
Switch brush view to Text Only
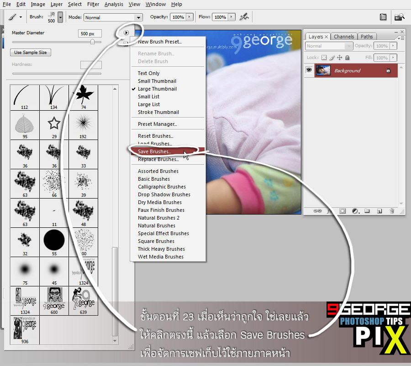[148, 73]
